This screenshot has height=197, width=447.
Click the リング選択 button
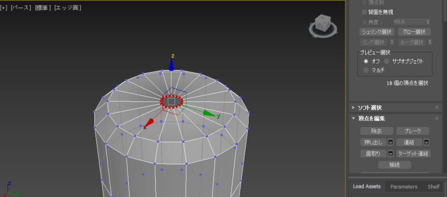tap(374, 42)
